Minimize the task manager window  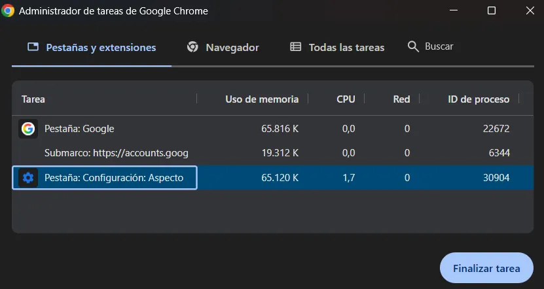tap(454, 10)
